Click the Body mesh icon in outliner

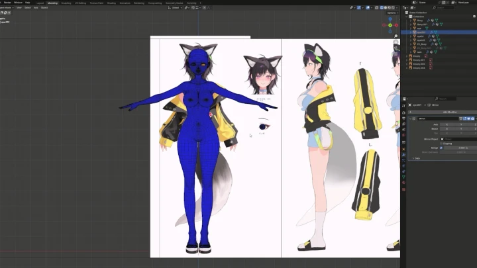coord(414,21)
